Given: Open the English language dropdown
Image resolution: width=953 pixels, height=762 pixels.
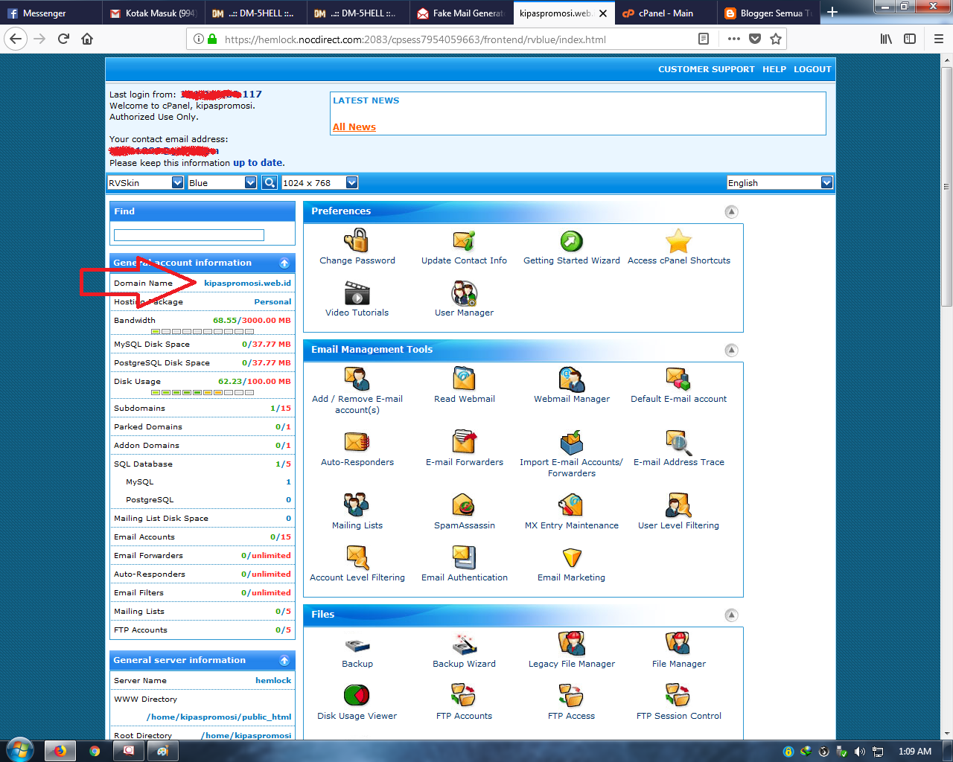Looking at the screenshot, I should coord(780,182).
